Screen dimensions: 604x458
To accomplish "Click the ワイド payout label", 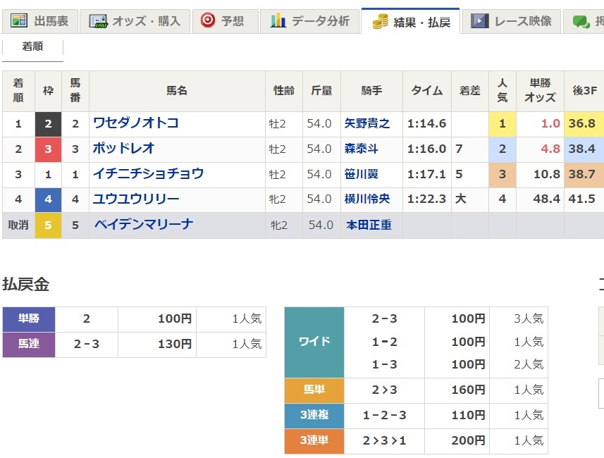I will click(x=314, y=342).
